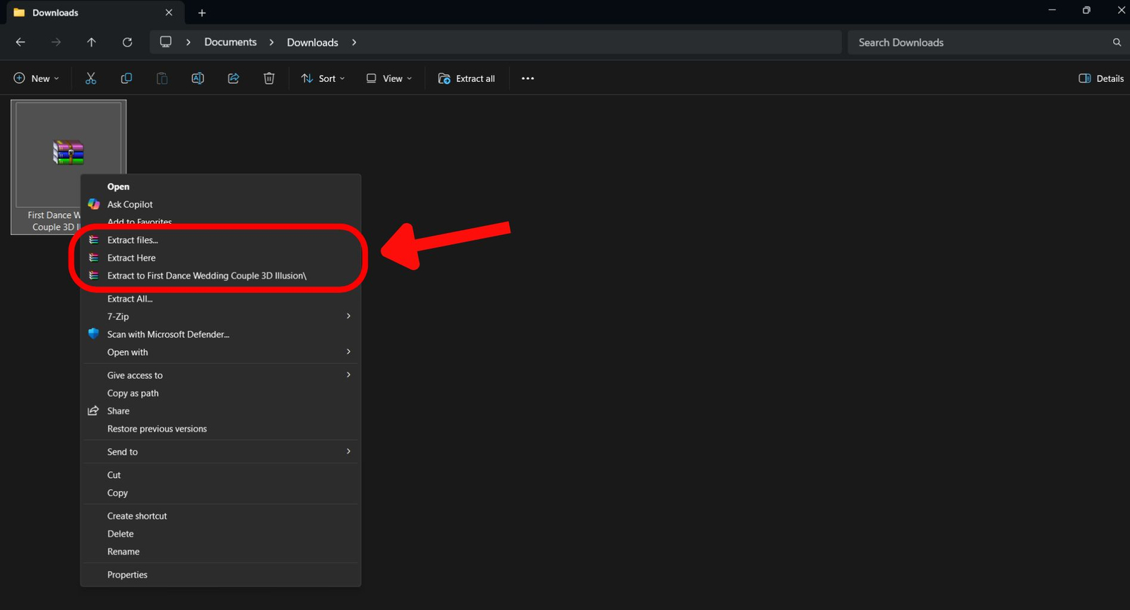Image resolution: width=1130 pixels, height=610 pixels.
Task: Open the View dropdown
Action: pyautogui.click(x=389, y=78)
